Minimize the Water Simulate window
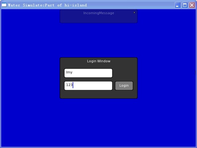Viewport: 197px width, 148px height. tap(178, 5)
